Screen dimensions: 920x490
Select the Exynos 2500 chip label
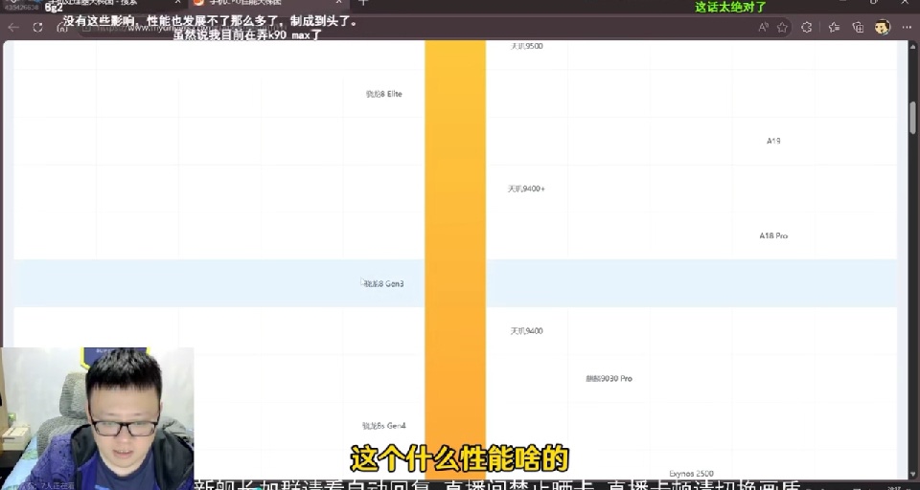pos(691,474)
